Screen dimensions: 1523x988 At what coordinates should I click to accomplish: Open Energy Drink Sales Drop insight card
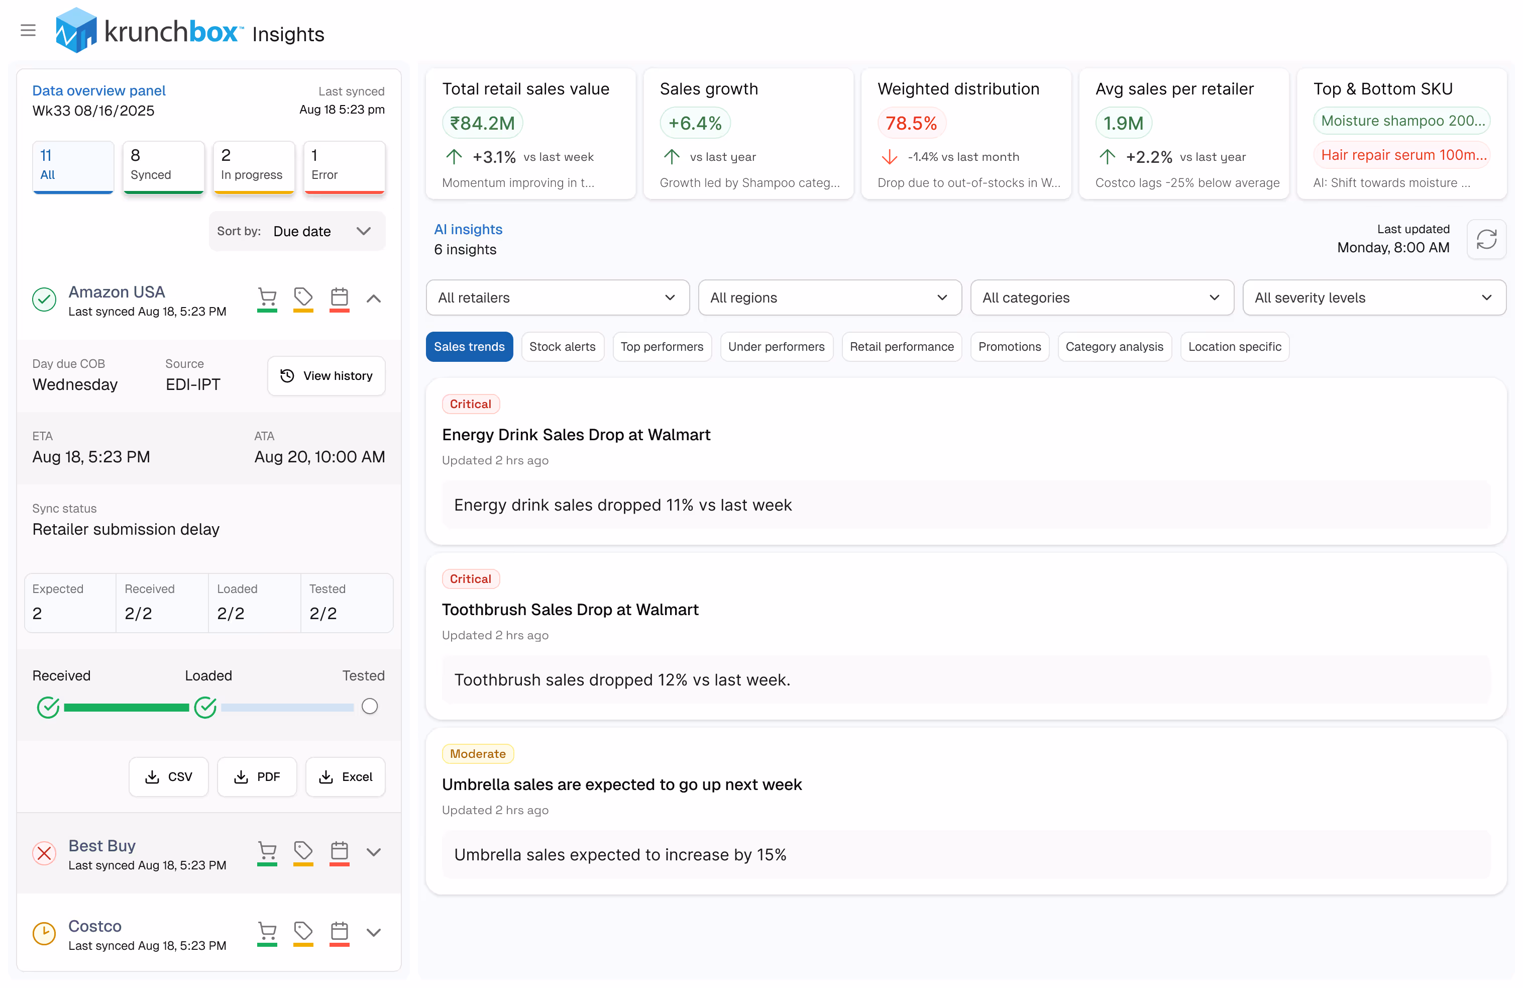576,435
